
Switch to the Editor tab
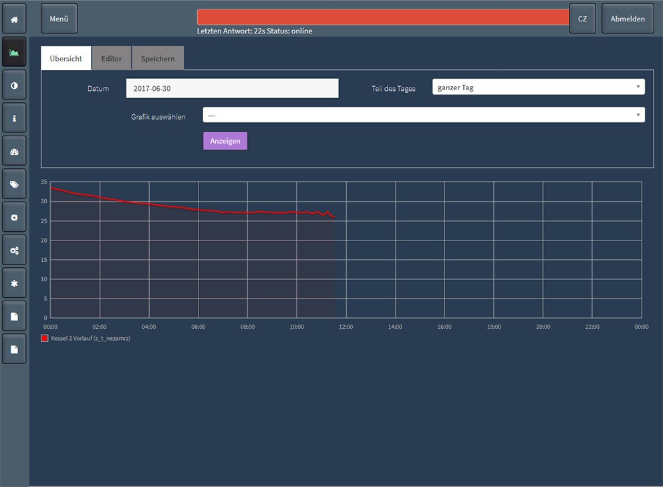click(x=112, y=59)
